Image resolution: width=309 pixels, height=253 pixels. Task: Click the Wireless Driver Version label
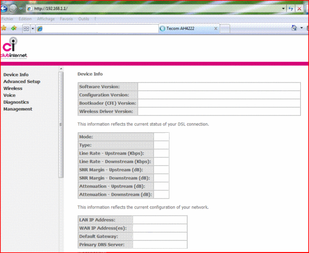coord(106,112)
